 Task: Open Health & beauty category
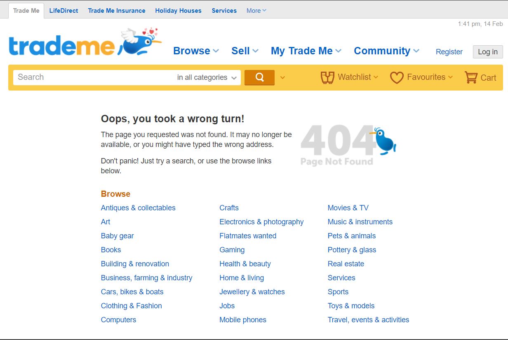coord(245,264)
